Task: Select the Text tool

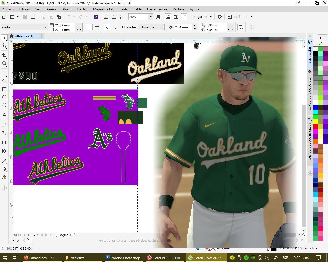Action: click(4, 115)
